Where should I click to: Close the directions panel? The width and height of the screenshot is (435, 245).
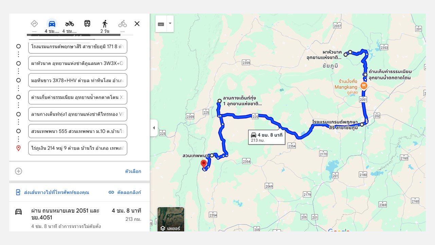[137, 23]
